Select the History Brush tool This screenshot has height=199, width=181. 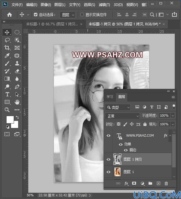point(7,71)
